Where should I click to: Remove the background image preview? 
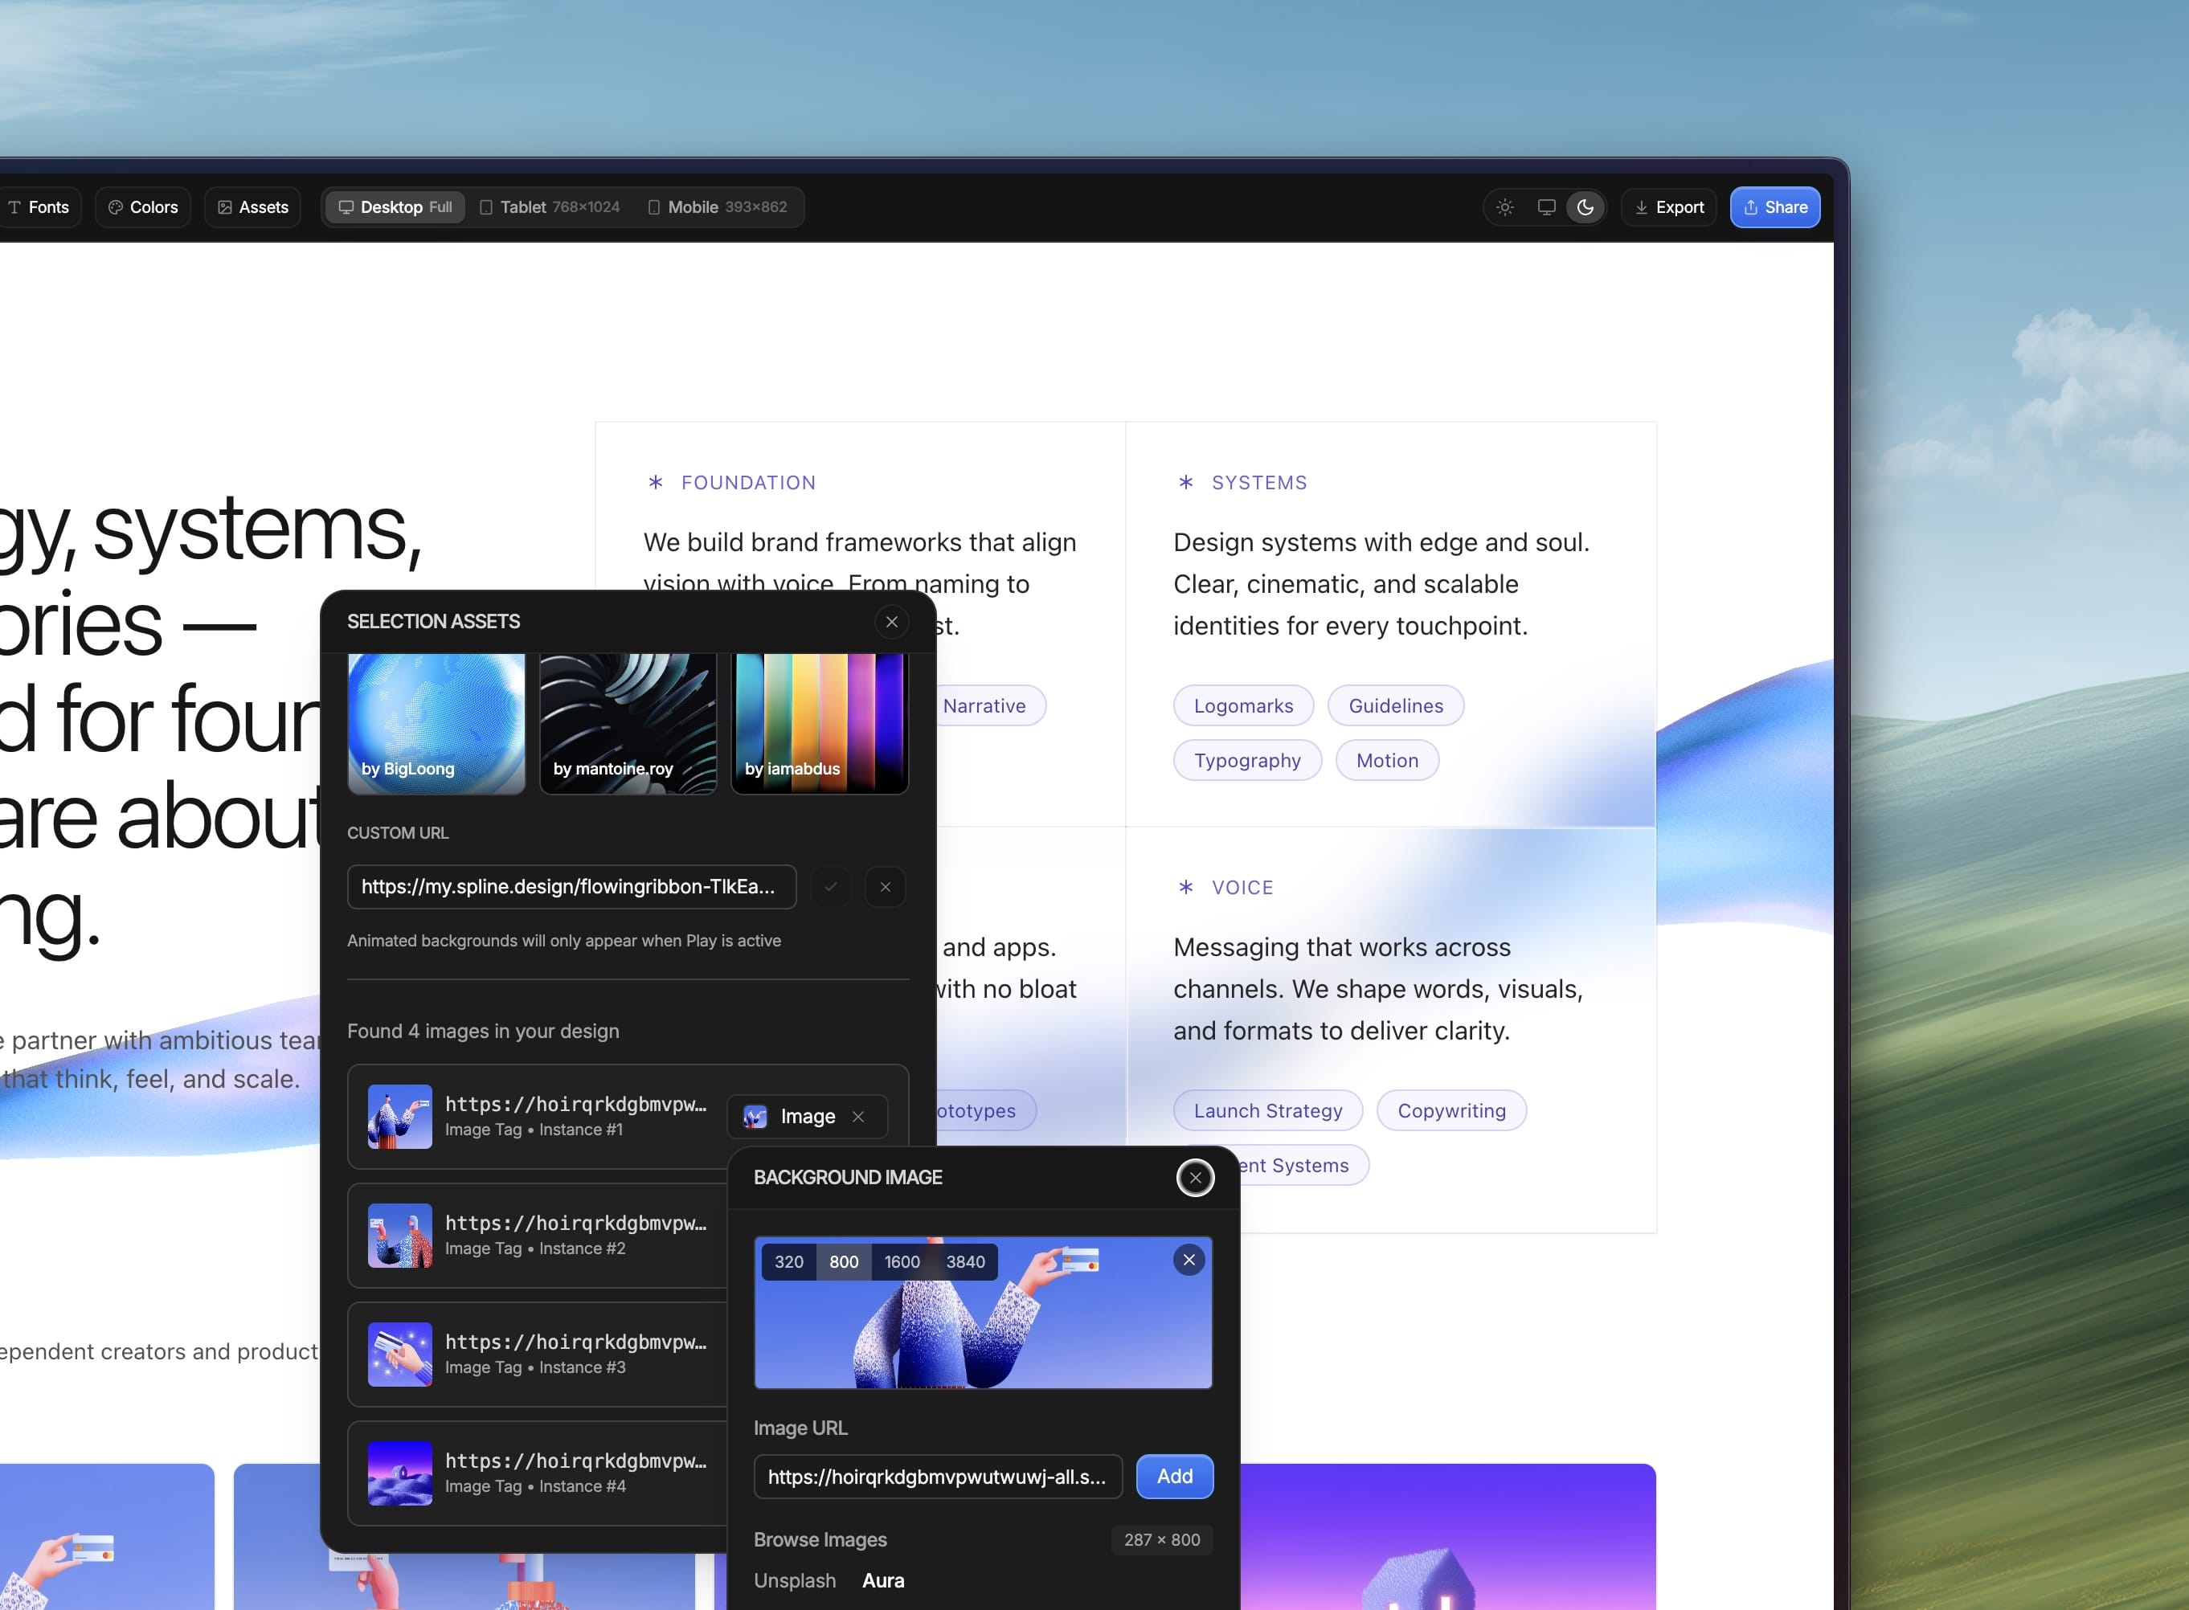[x=1188, y=1261]
